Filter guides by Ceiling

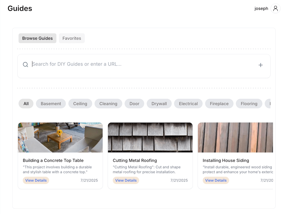tap(80, 104)
